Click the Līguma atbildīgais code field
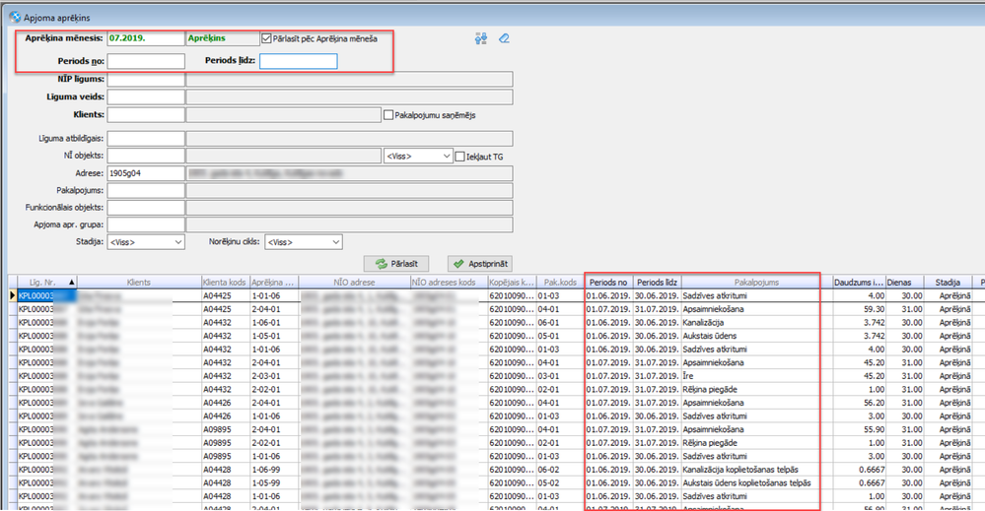 click(146, 139)
